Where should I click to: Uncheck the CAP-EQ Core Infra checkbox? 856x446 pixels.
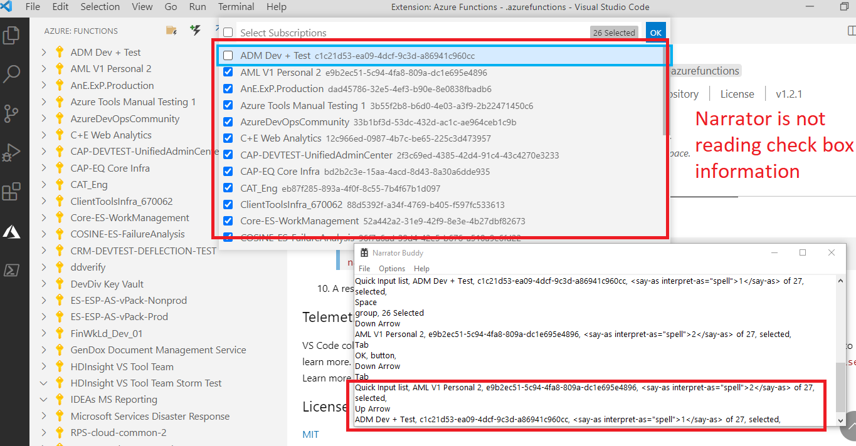pyautogui.click(x=228, y=171)
